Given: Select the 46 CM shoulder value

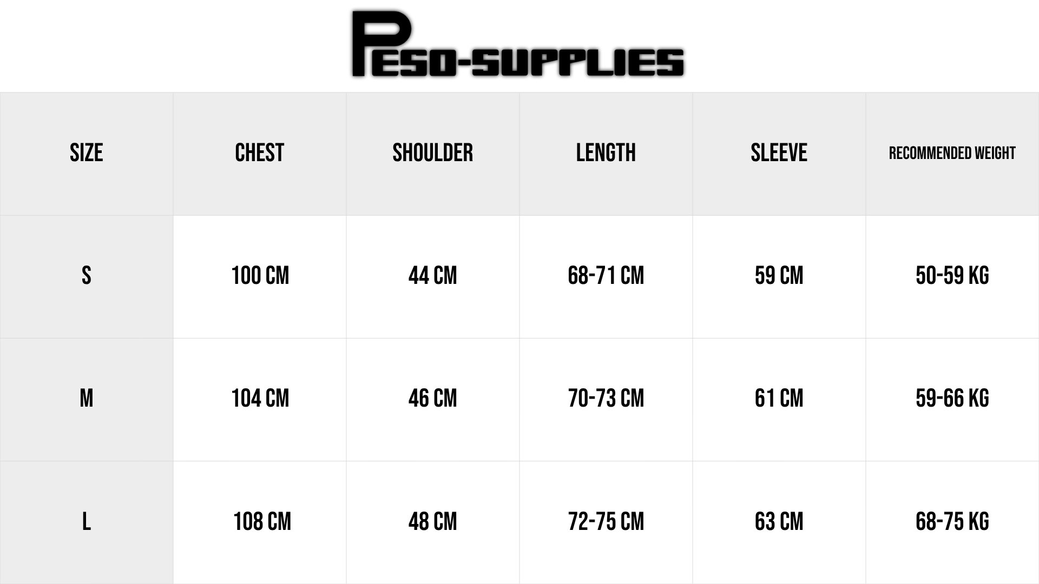Looking at the screenshot, I should coord(432,399).
